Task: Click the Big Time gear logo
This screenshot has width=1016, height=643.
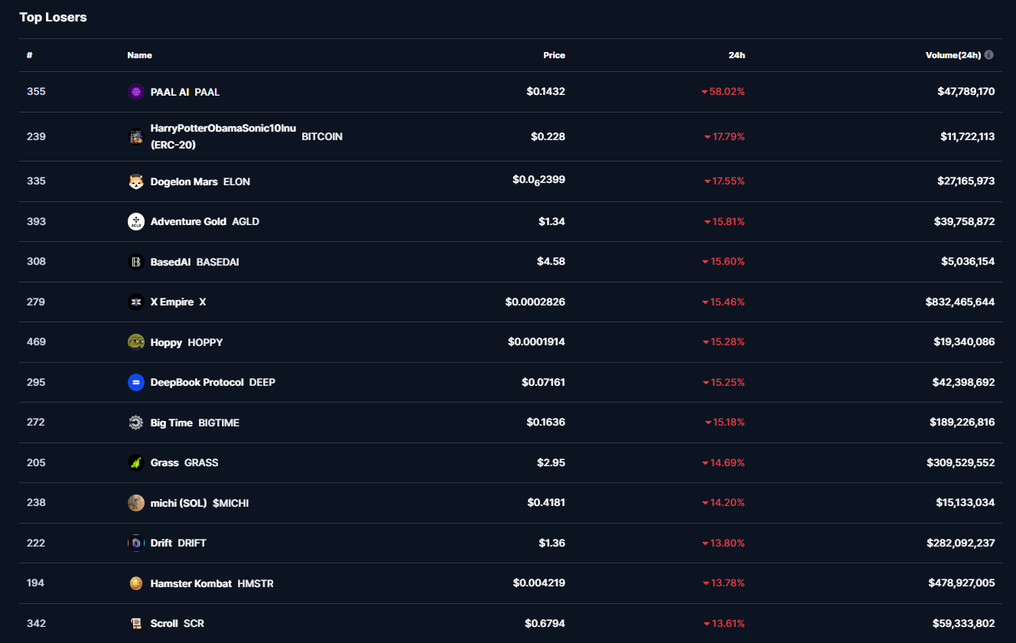Action: point(136,423)
